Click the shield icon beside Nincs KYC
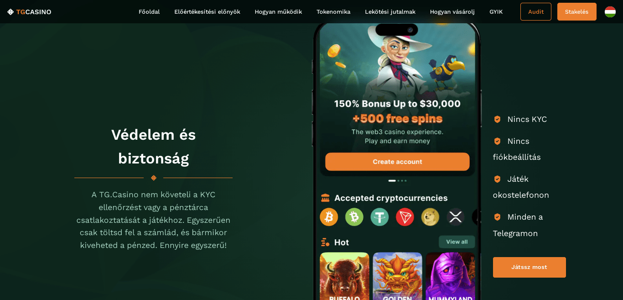Image resolution: width=623 pixels, height=300 pixels. tap(497, 119)
